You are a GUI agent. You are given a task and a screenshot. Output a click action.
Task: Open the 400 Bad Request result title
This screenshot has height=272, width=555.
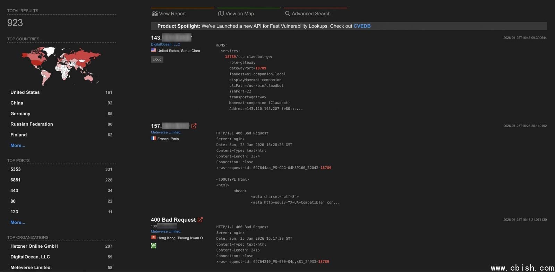(x=173, y=220)
